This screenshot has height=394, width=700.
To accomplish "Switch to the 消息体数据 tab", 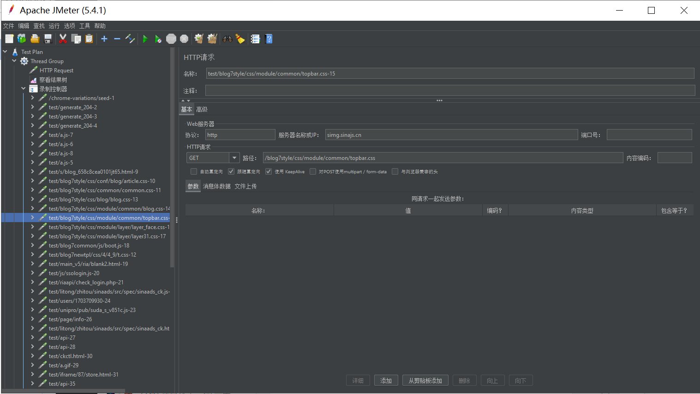I will coord(216,186).
